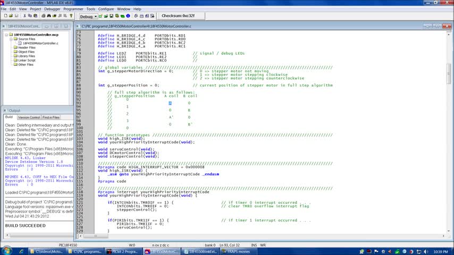Collapse the 18F4550MotorController.mcp project node
The width and height of the screenshot is (454, 255).
pyautogui.click(x=6, y=35)
